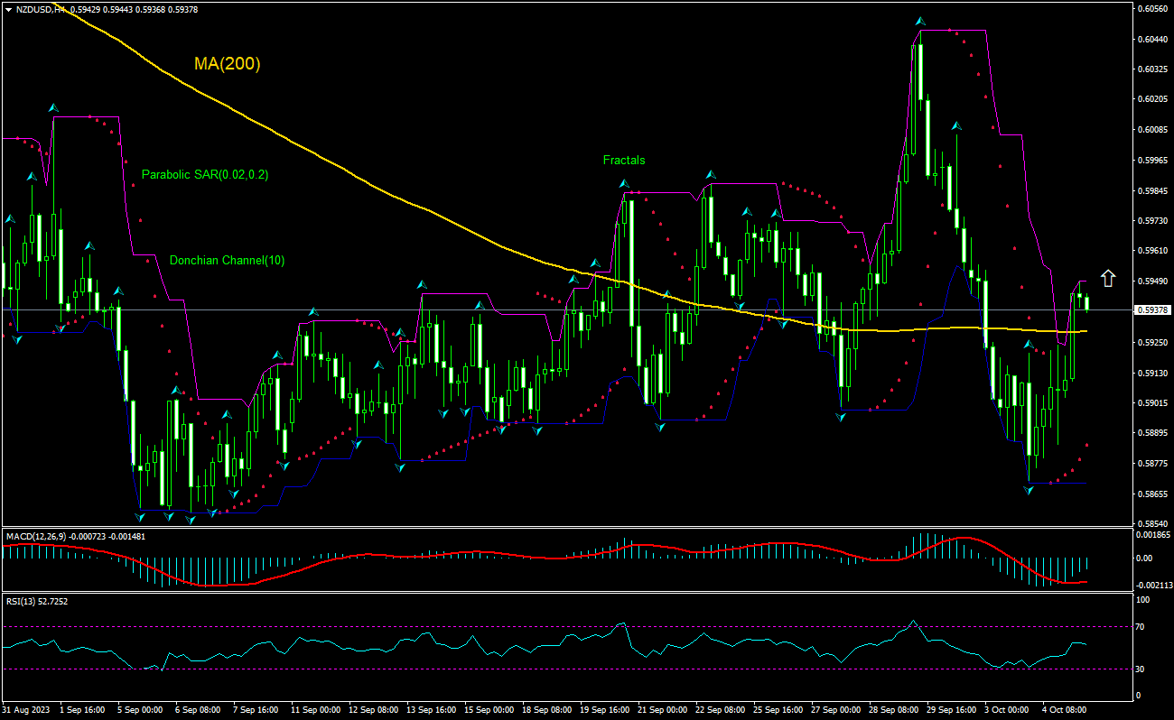Screen dimensions: 1174x720
Task: Click the up fractal arrow under Fractals label
Action: pyautogui.click(x=623, y=183)
